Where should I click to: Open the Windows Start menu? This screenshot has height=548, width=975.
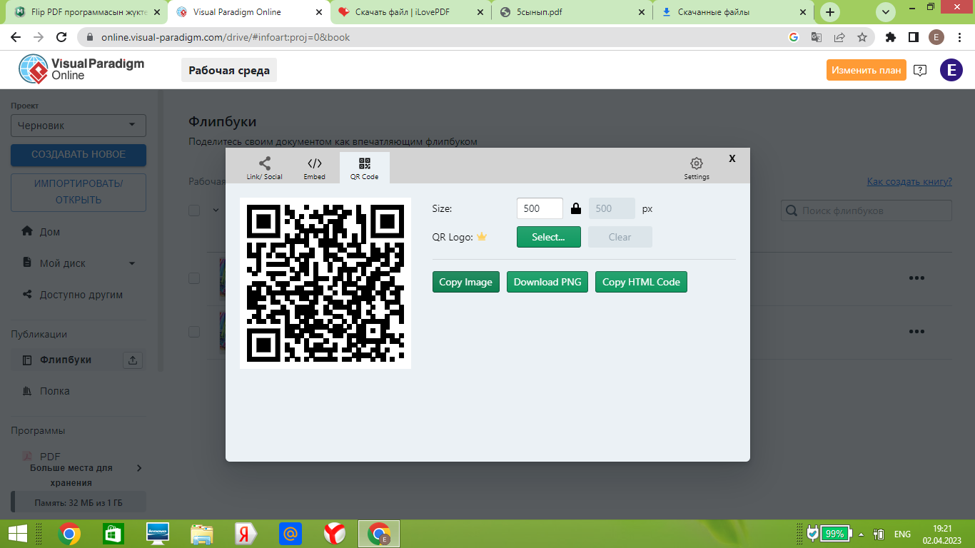[x=17, y=534]
